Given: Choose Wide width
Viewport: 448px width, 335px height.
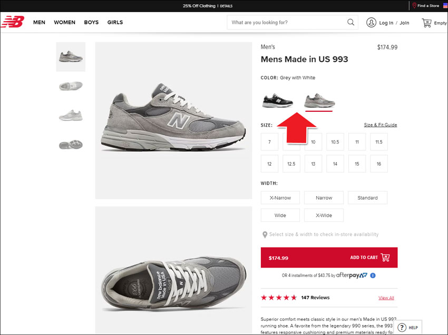Looking at the screenshot, I should (280, 215).
